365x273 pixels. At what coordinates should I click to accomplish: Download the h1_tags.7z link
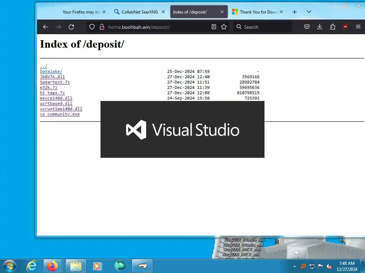52,93
